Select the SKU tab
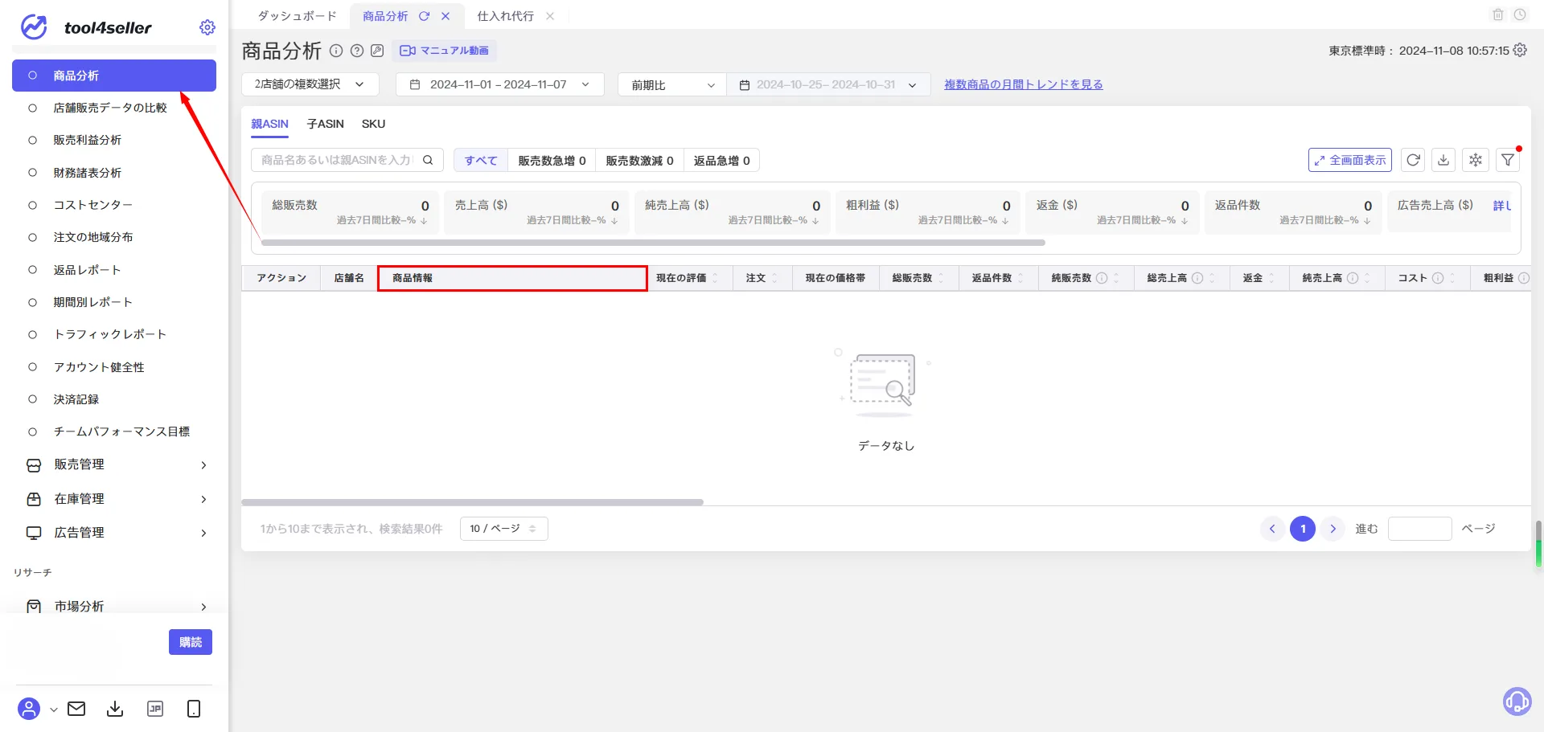The width and height of the screenshot is (1544, 732). 373,124
